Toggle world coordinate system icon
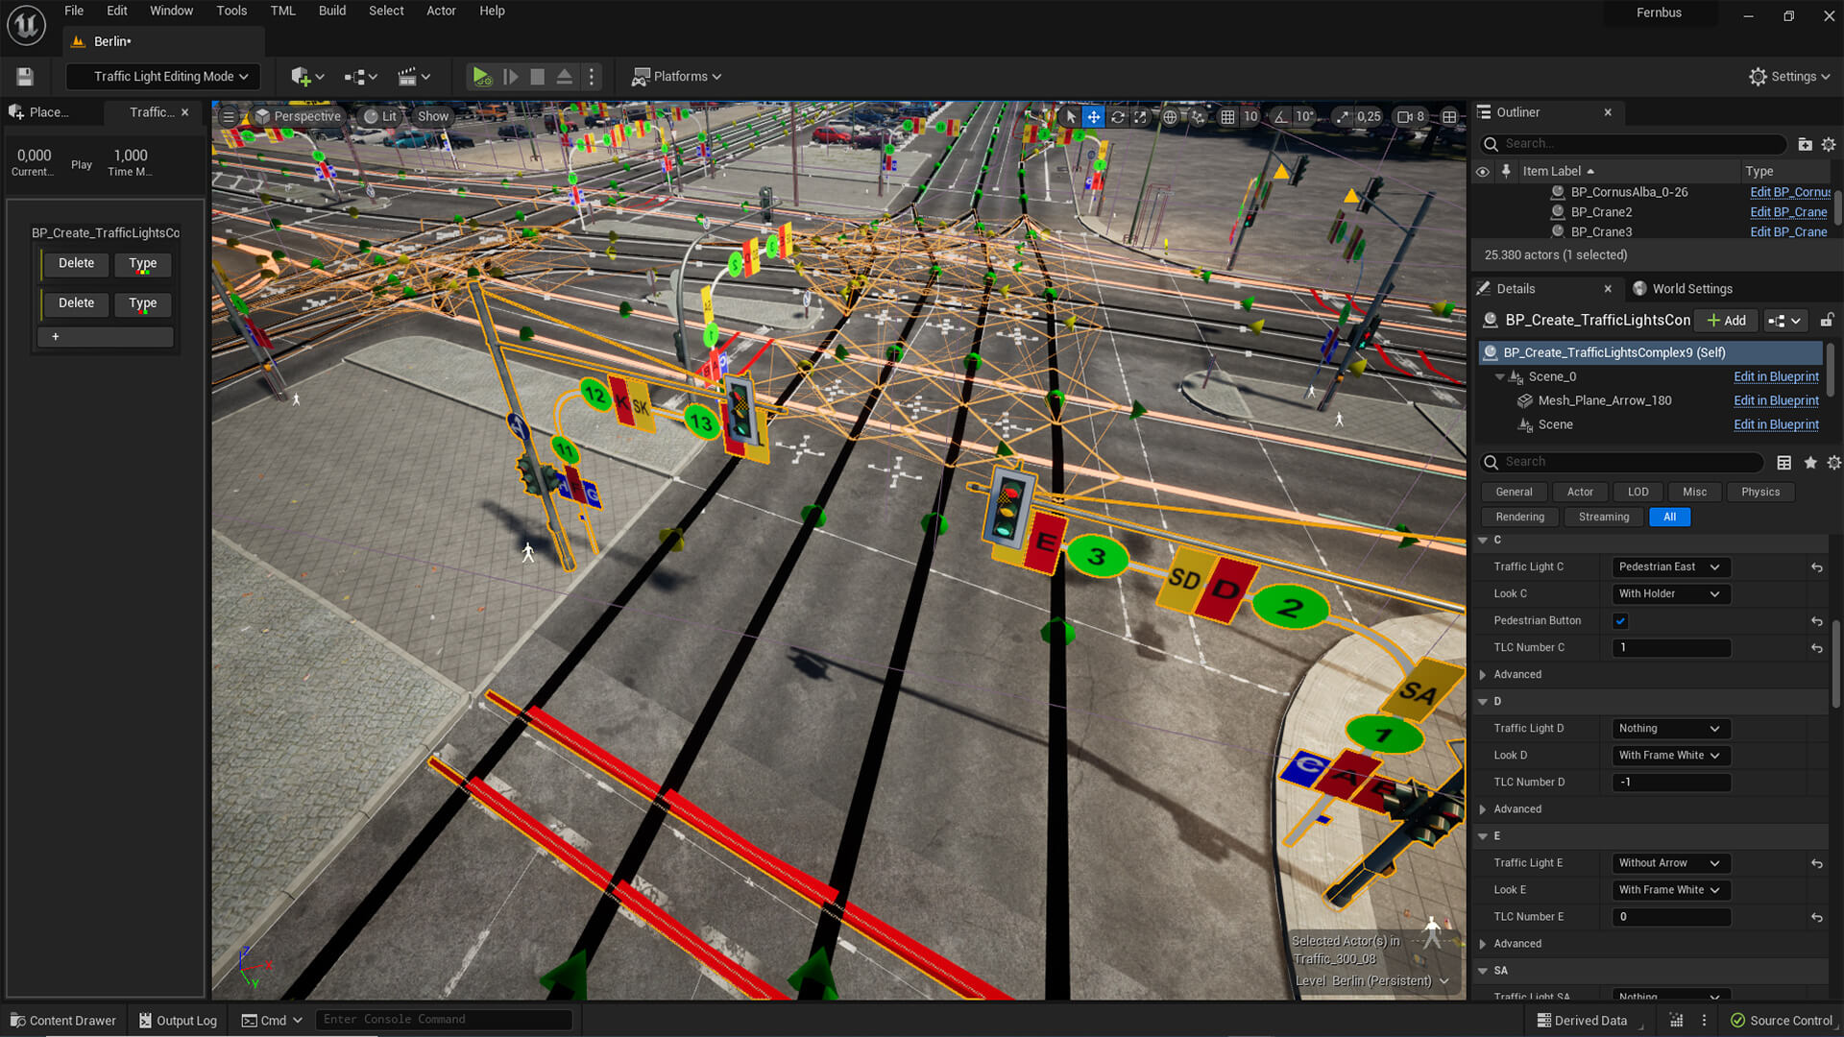The height and width of the screenshot is (1037, 1844). (x=1170, y=116)
